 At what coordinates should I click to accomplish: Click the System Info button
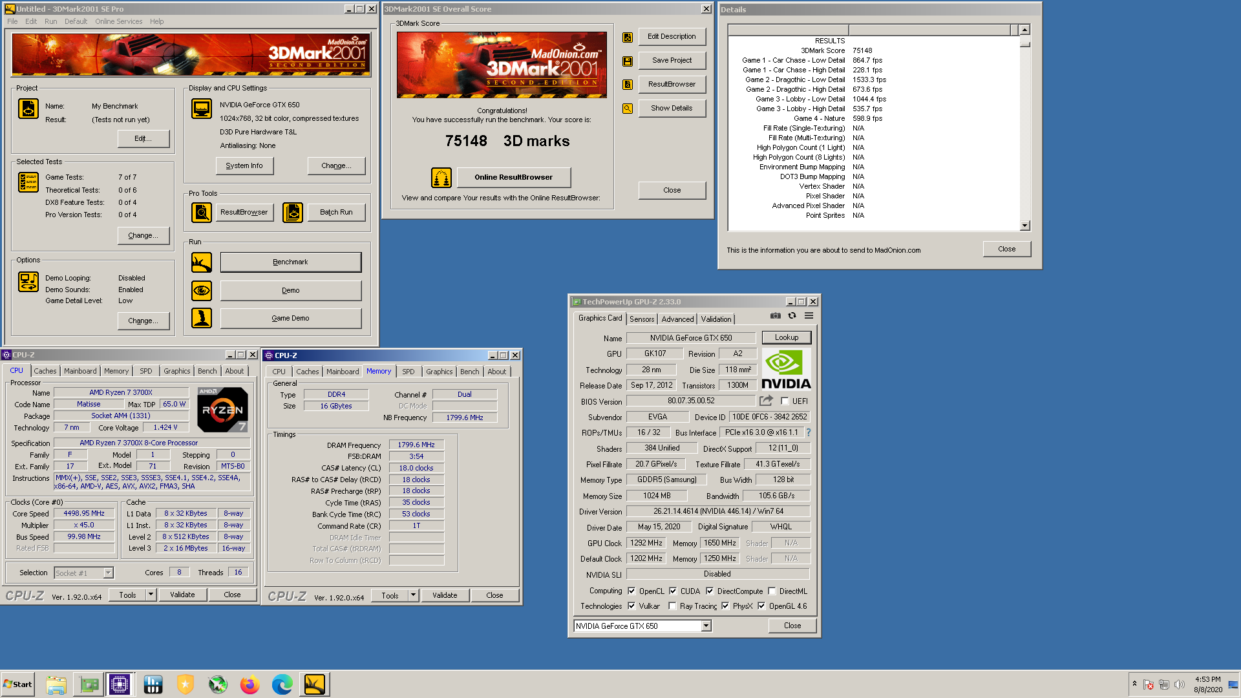(x=244, y=166)
